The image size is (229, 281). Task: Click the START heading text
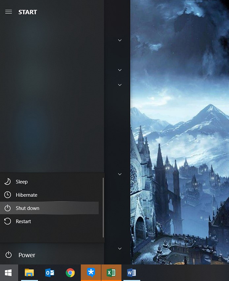pos(28,12)
